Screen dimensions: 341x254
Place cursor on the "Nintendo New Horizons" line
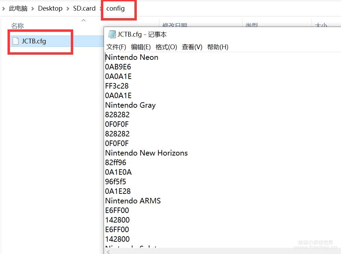[x=146, y=153]
